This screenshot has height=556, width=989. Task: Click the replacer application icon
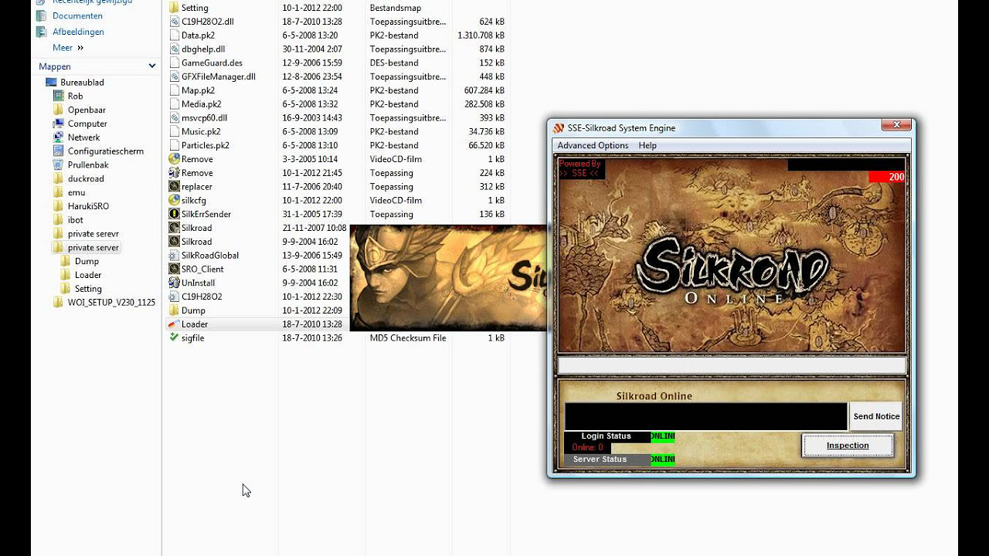(x=174, y=187)
